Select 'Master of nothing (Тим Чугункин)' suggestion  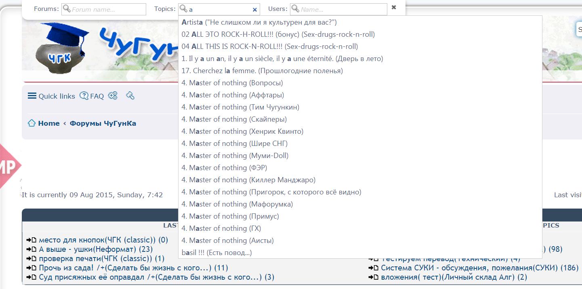(240, 107)
